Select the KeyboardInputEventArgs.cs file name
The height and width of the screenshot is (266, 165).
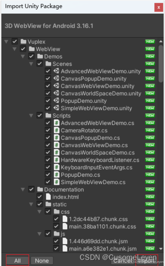(x=96, y=167)
